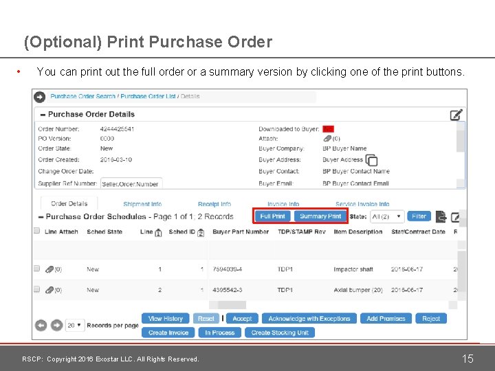The height and width of the screenshot is (371, 495).
Task: Open attachment paperclip for line 1 row
Action: (49, 269)
